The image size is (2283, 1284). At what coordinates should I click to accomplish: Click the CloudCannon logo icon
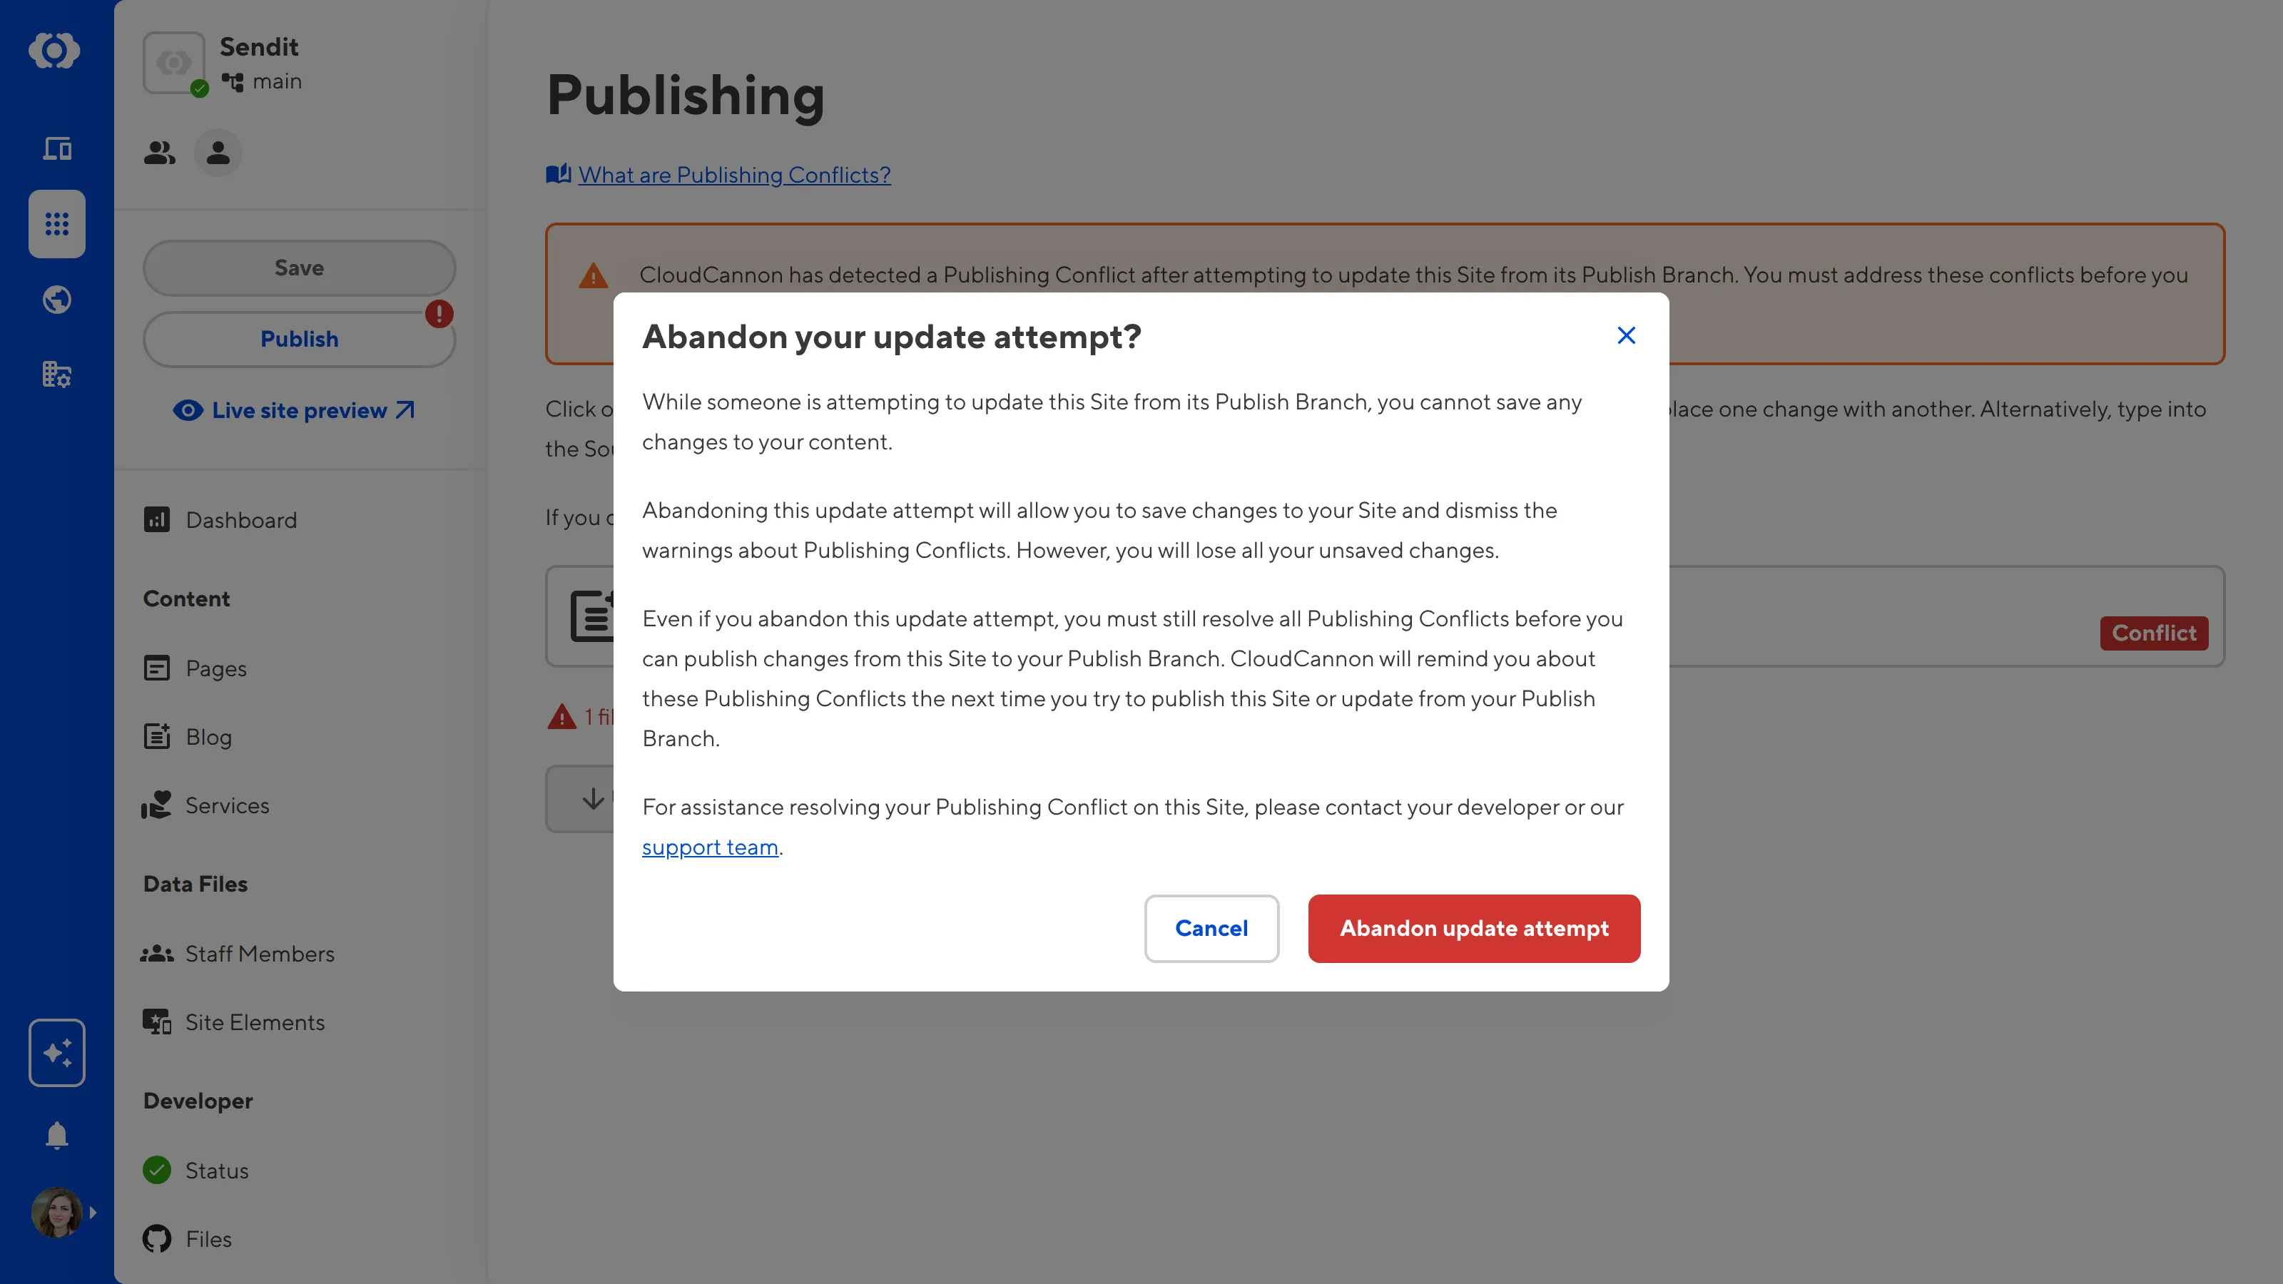(55, 51)
